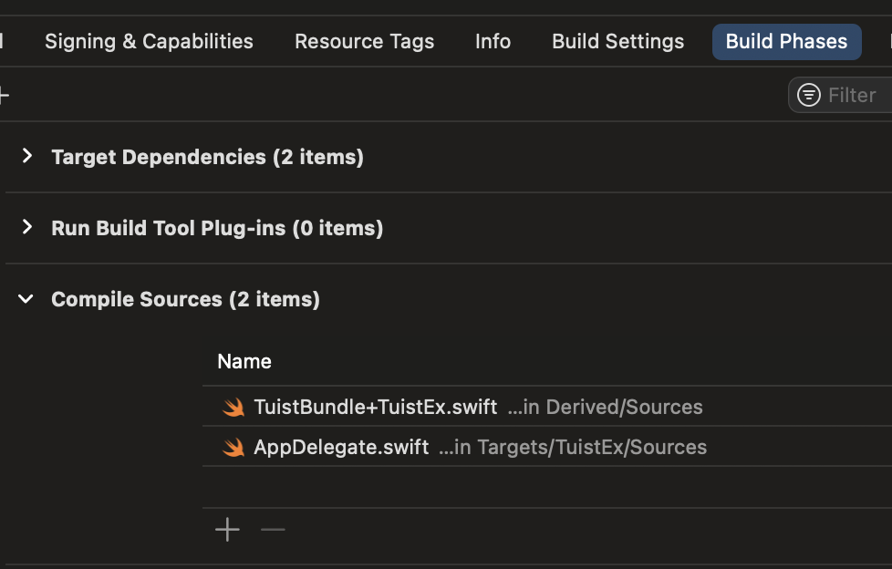Open the Build Settings tab

617,42
